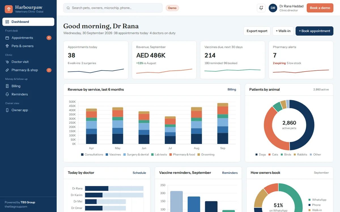Click the Demo tag next to search
This screenshot has width=340, height=212.
point(172,8)
